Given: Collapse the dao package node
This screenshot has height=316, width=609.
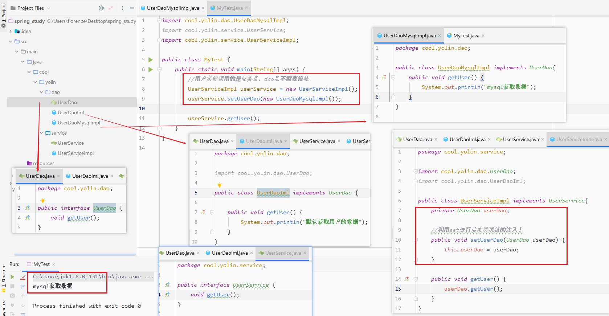Looking at the screenshot, I should [41, 92].
